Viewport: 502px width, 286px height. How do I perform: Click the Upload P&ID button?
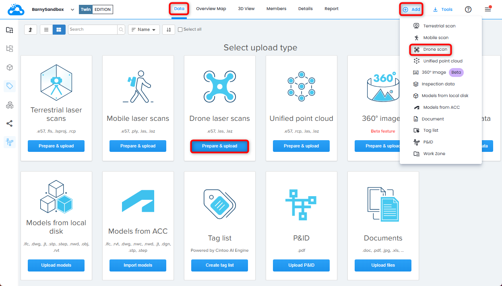click(x=302, y=265)
